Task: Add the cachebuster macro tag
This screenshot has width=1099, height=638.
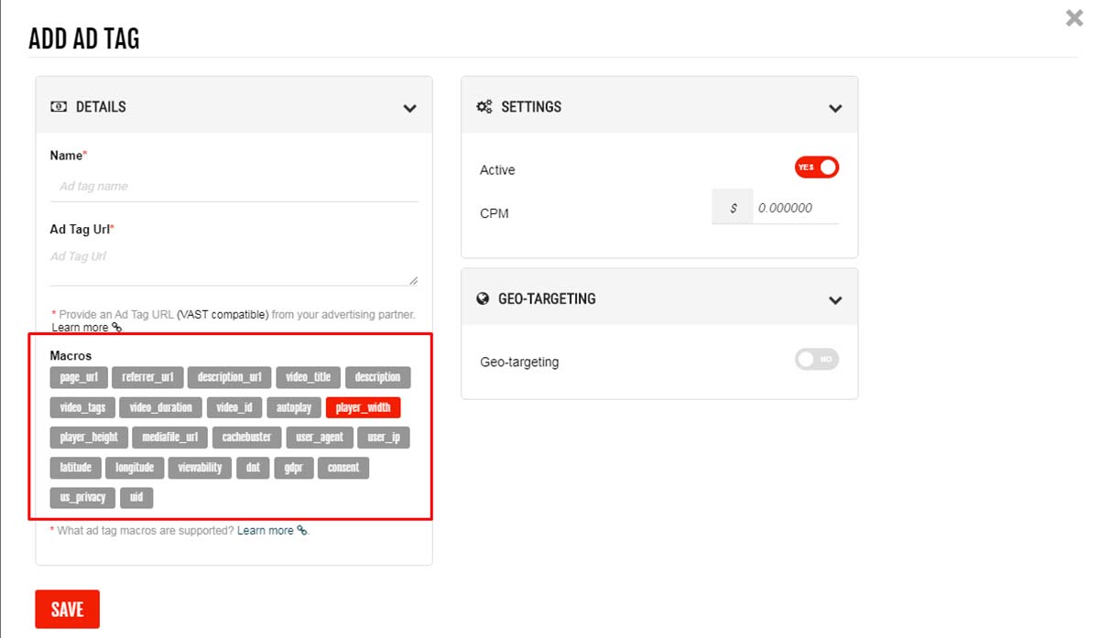Action: pyautogui.click(x=246, y=438)
